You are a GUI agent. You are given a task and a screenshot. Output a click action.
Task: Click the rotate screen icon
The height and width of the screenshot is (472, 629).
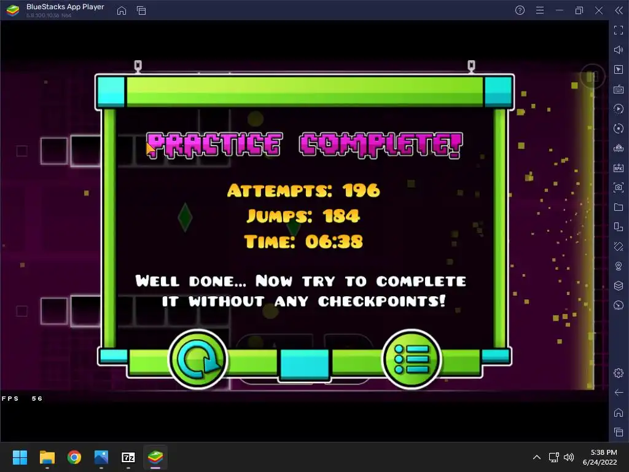(x=619, y=246)
